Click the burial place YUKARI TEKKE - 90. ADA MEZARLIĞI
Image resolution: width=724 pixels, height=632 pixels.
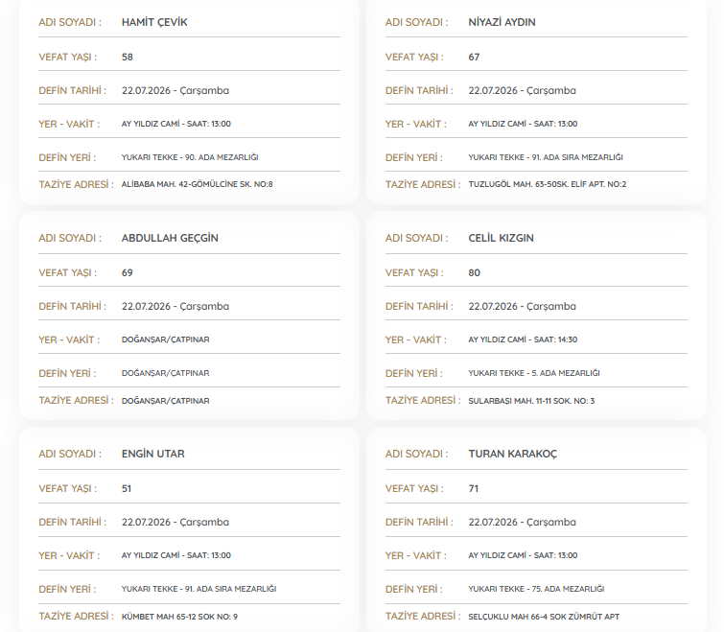pos(190,157)
